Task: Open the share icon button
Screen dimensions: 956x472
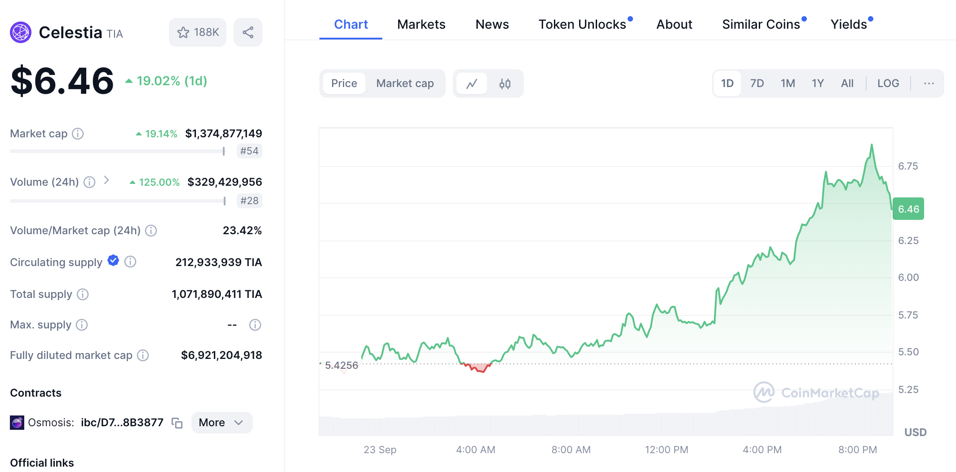Action: tap(248, 32)
